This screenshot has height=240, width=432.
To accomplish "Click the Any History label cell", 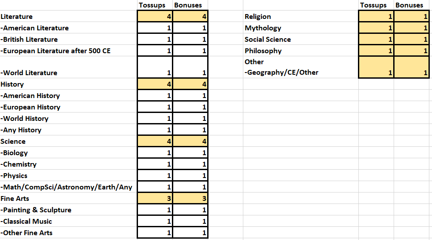I will click(68, 130).
